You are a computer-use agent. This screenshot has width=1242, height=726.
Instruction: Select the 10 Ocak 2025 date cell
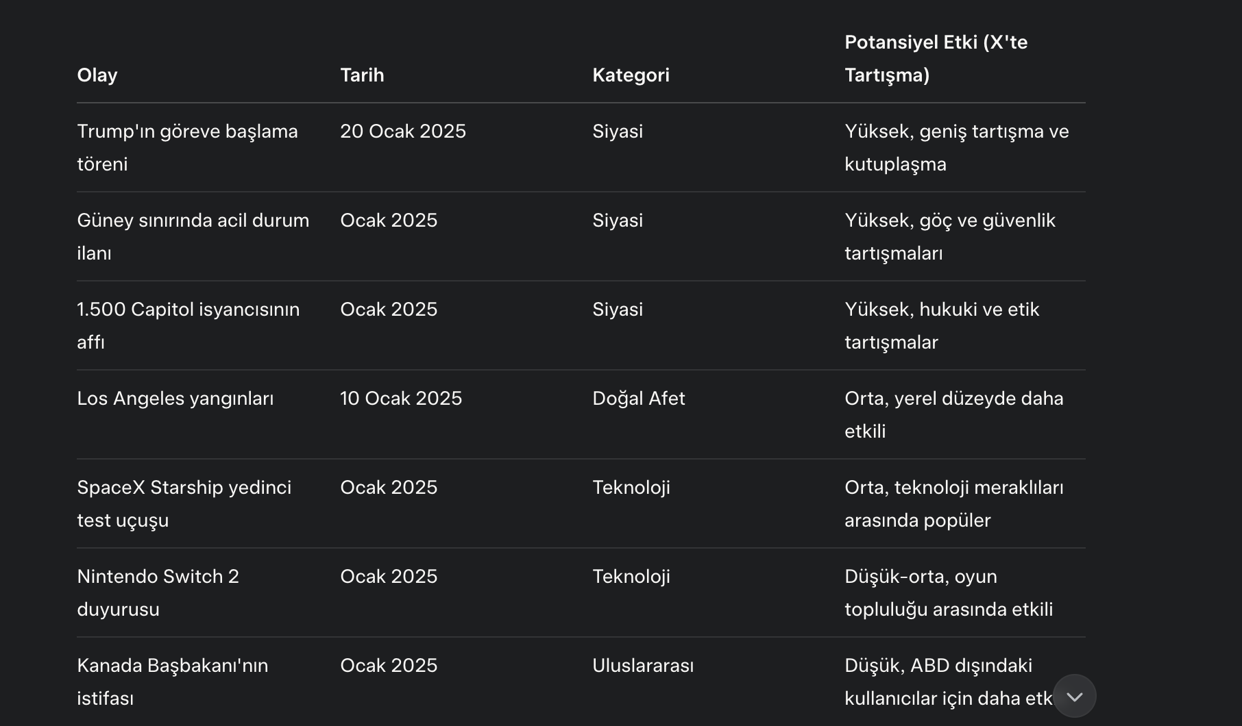[x=401, y=399]
